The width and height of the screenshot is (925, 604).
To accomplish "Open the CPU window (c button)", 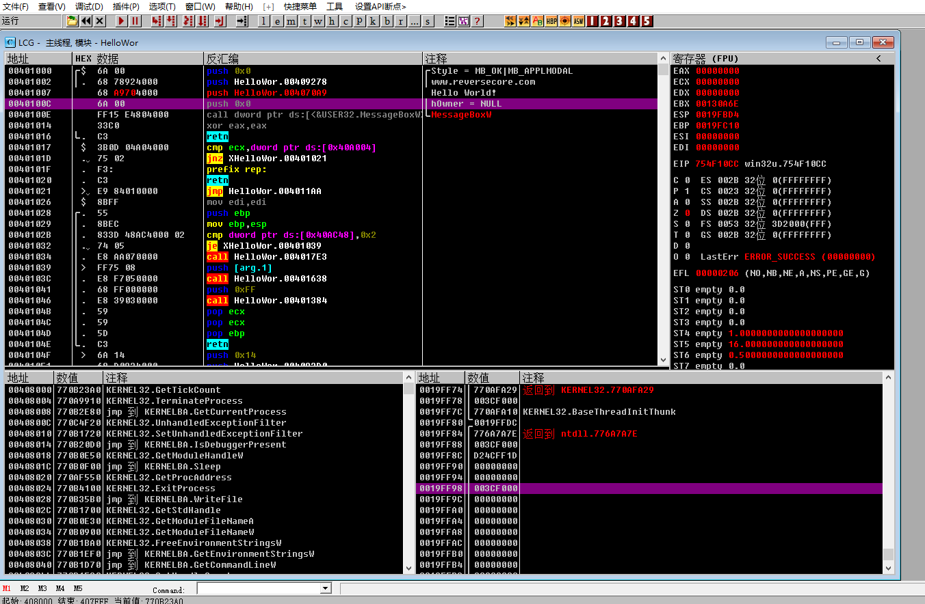I will pos(346,21).
